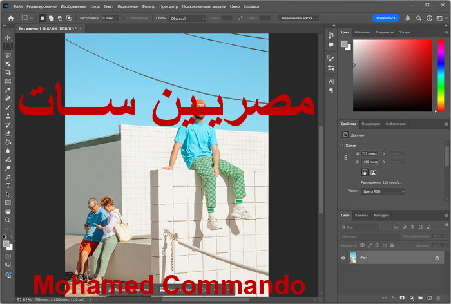The width and height of the screenshot is (451, 304).
Task: Switch to the Каналы tab
Action: [361, 215]
